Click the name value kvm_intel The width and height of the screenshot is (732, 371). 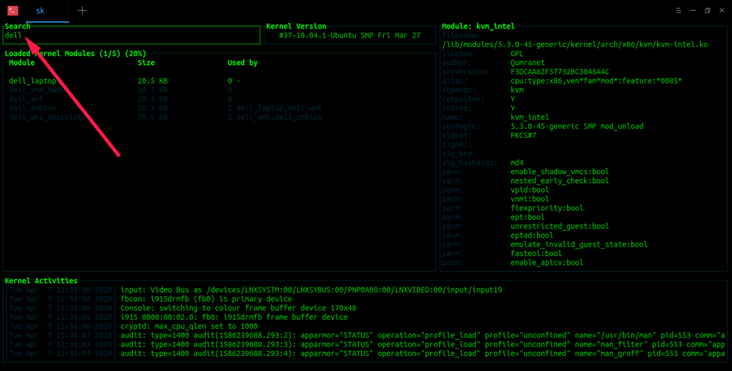(x=530, y=118)
